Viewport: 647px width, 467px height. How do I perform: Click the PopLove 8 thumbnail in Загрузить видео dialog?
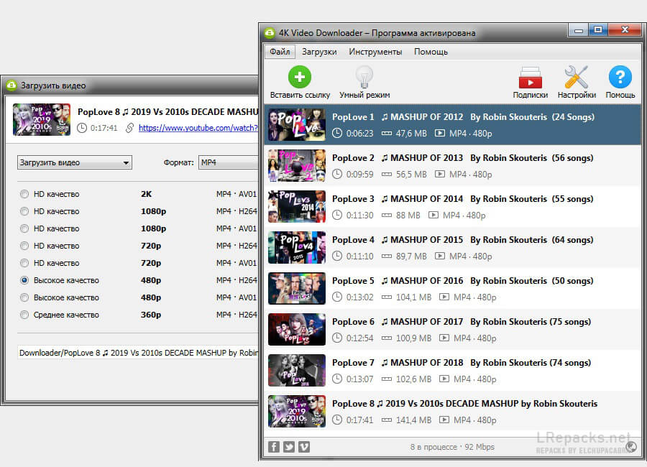[x=42, y=120]
